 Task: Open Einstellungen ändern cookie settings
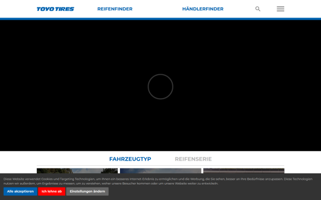(87, 191)
